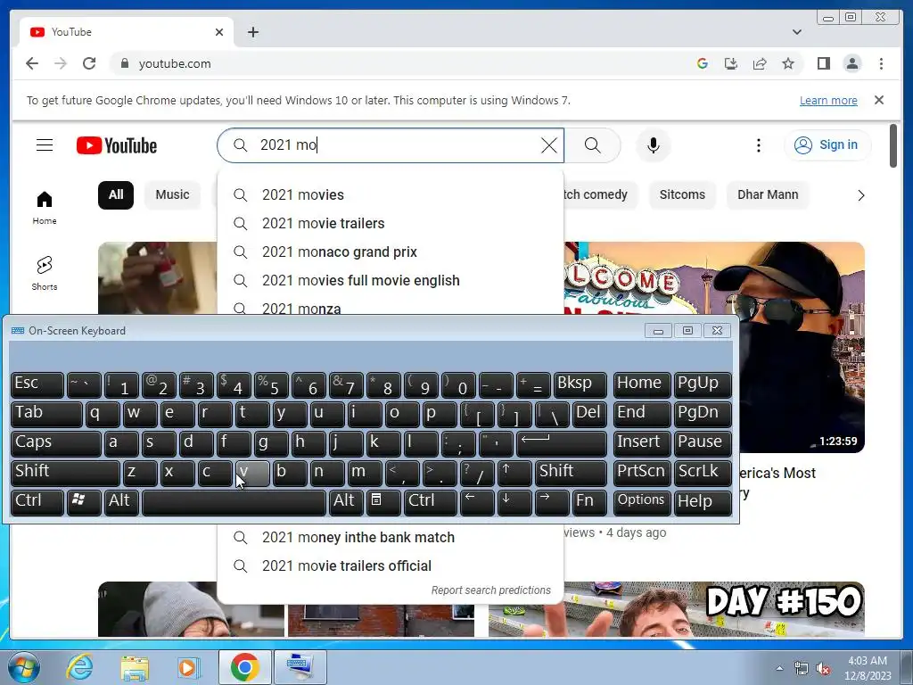Open Shorts in sidebar

(x=45, y=273)
